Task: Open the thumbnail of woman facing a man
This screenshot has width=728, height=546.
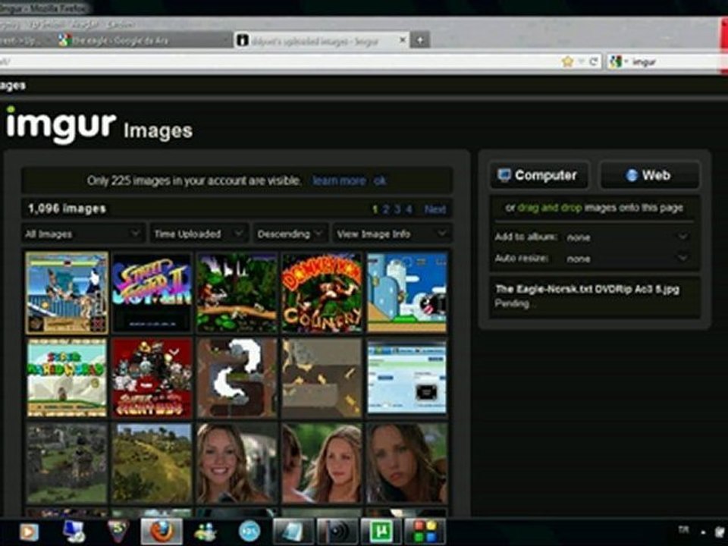Action: coord(322,463)
